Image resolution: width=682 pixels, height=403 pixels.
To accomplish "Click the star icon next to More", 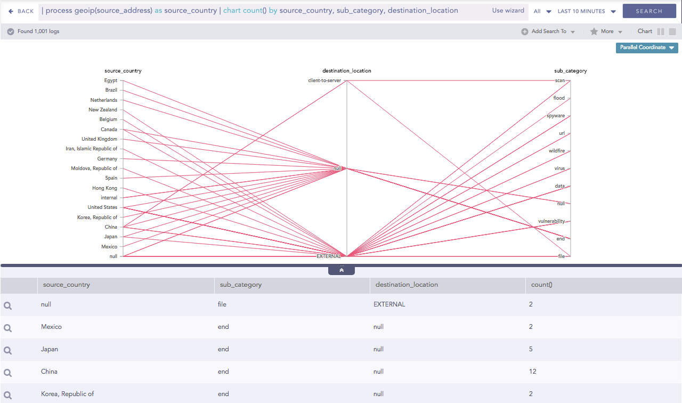I will [x=594, y=31].
